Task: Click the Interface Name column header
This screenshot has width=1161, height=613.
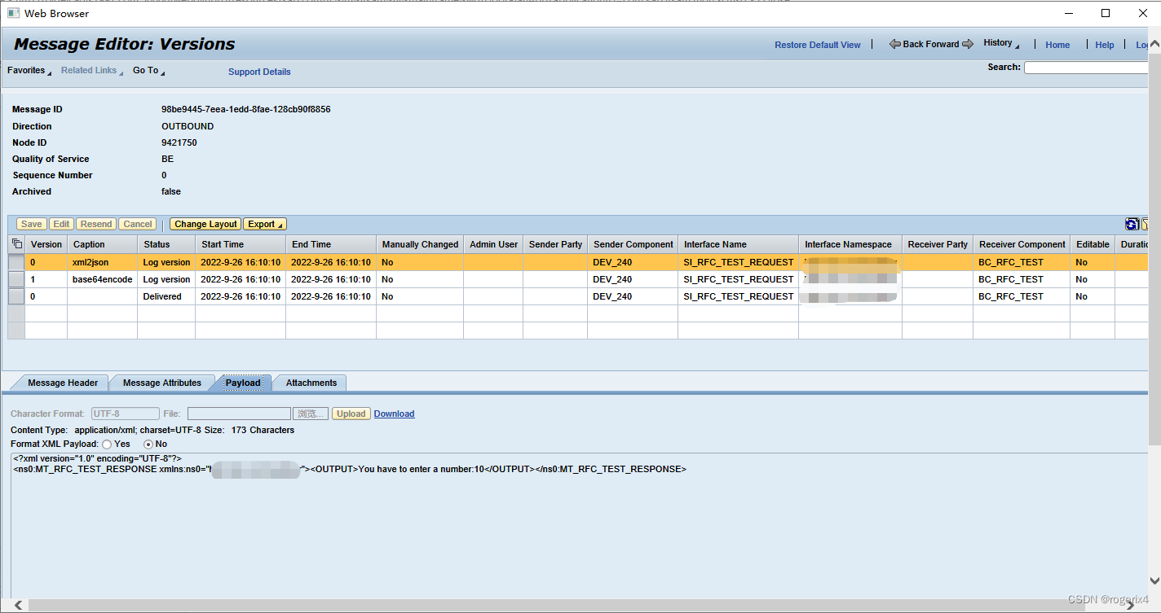Action: [738, 244]
